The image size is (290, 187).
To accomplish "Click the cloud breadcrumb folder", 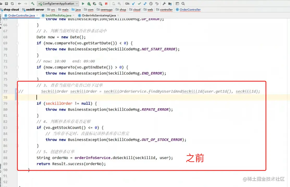I will pos(135,10).
